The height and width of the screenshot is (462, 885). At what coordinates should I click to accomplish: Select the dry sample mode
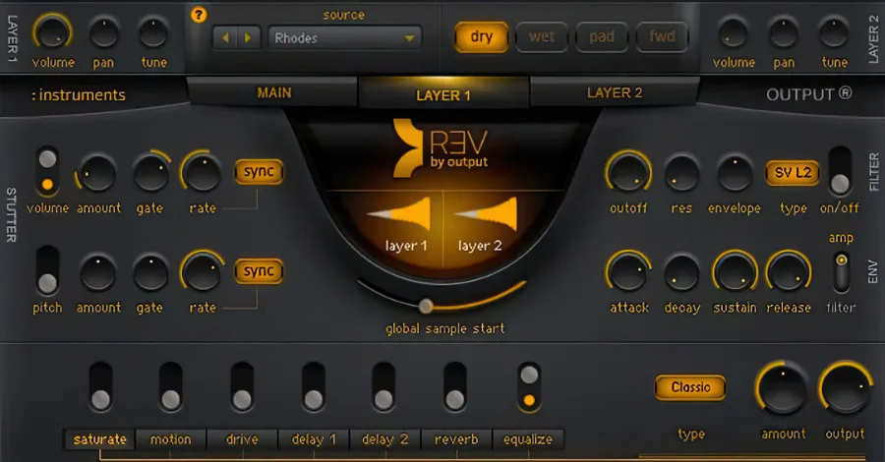coord(482,37)
